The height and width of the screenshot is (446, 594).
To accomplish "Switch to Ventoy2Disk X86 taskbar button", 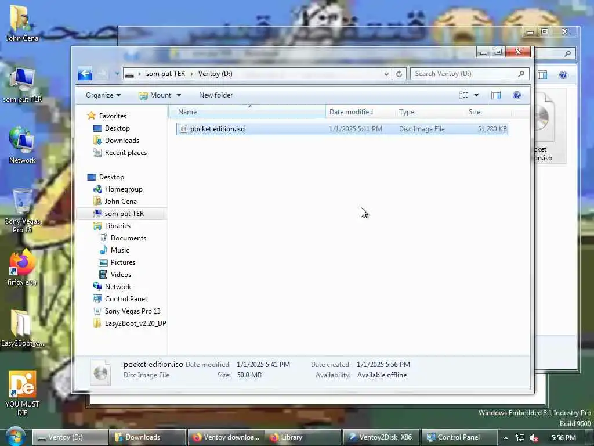I will (x=381, y=437).
